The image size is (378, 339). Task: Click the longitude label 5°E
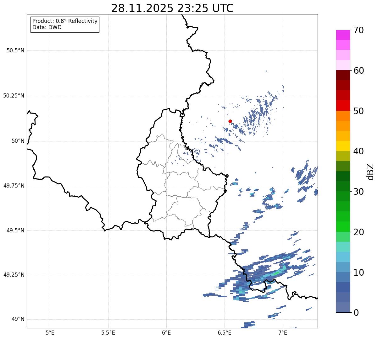[x=50, y=332]
